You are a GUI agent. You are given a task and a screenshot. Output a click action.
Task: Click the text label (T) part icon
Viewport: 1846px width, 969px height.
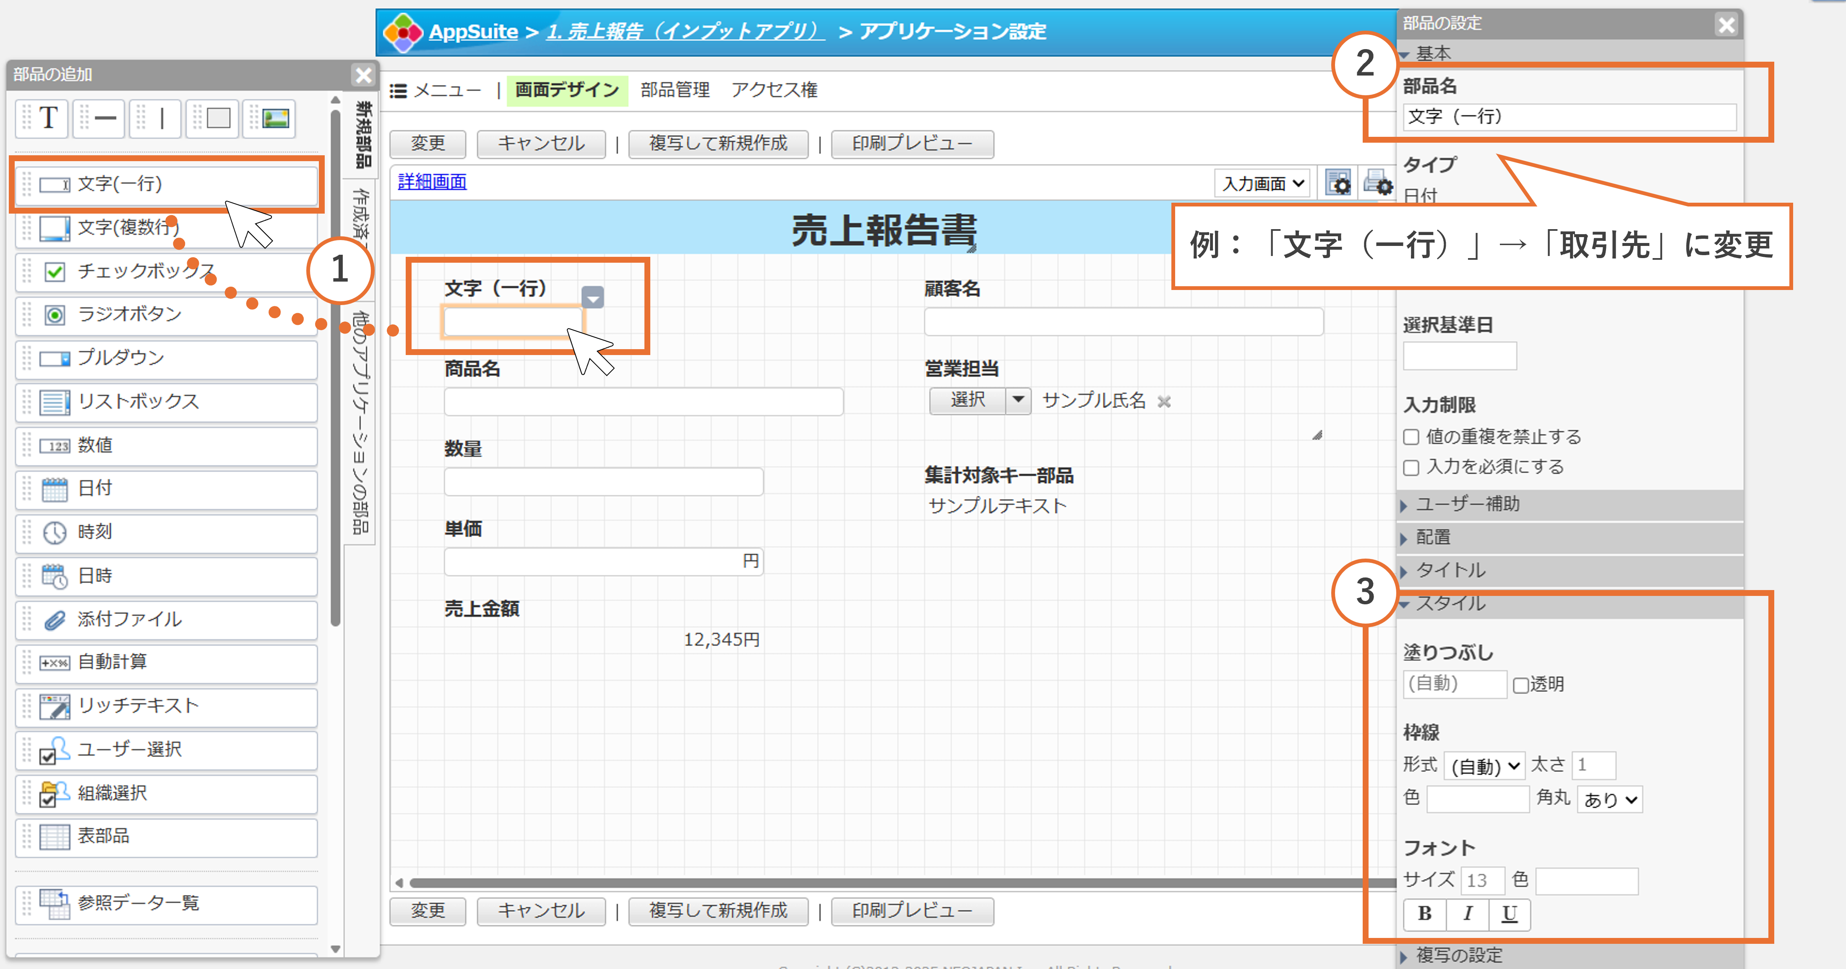tap(48, 118)
